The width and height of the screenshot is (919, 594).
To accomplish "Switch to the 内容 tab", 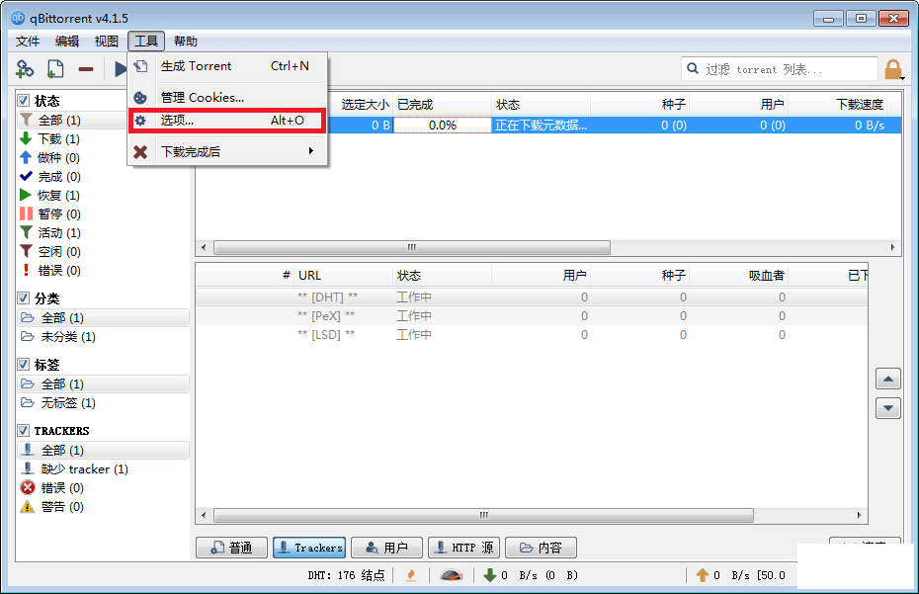I will click(x=541, y=548).
